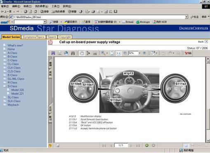Click the IE Print toolbar icon

[93, 12]
